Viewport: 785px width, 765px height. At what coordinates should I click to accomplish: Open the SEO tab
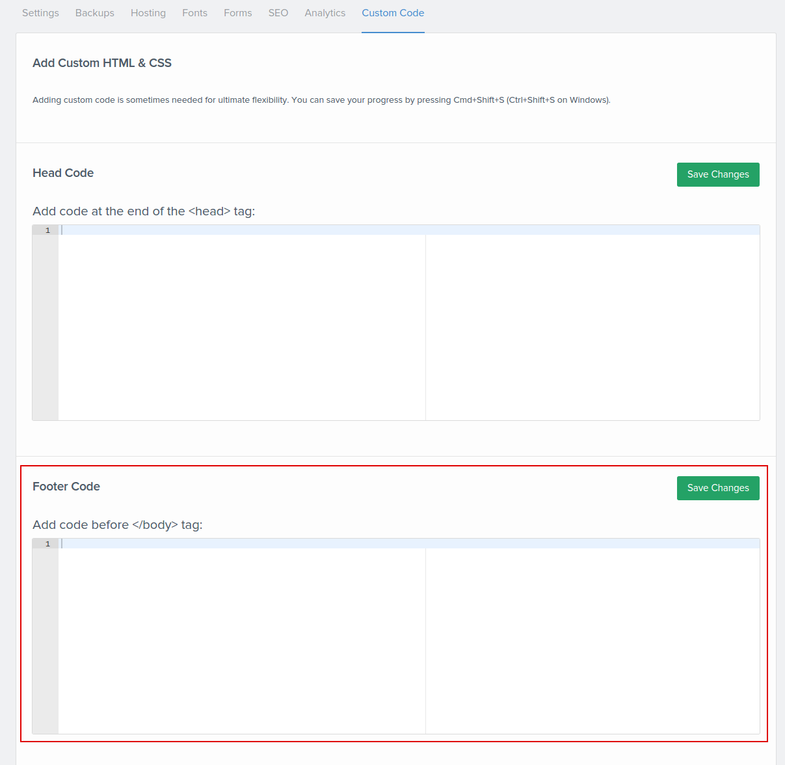pyautogui.click(x=278, y=13)
